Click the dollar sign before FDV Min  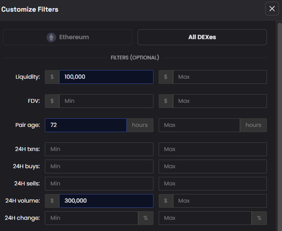(52, 101)
